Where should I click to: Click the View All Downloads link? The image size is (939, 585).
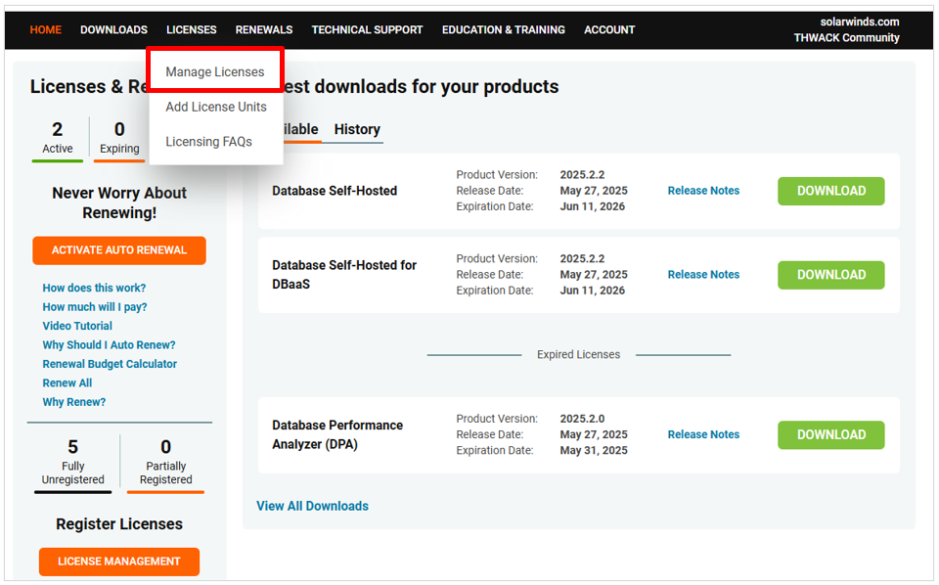(x=313, y=506)
